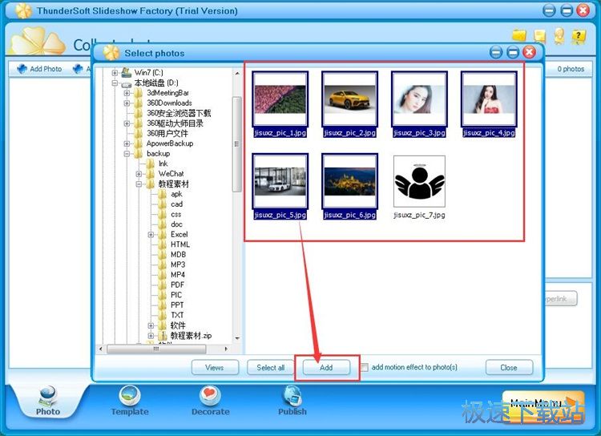Select the TXT folder in tree

click(x=177, y=315)
